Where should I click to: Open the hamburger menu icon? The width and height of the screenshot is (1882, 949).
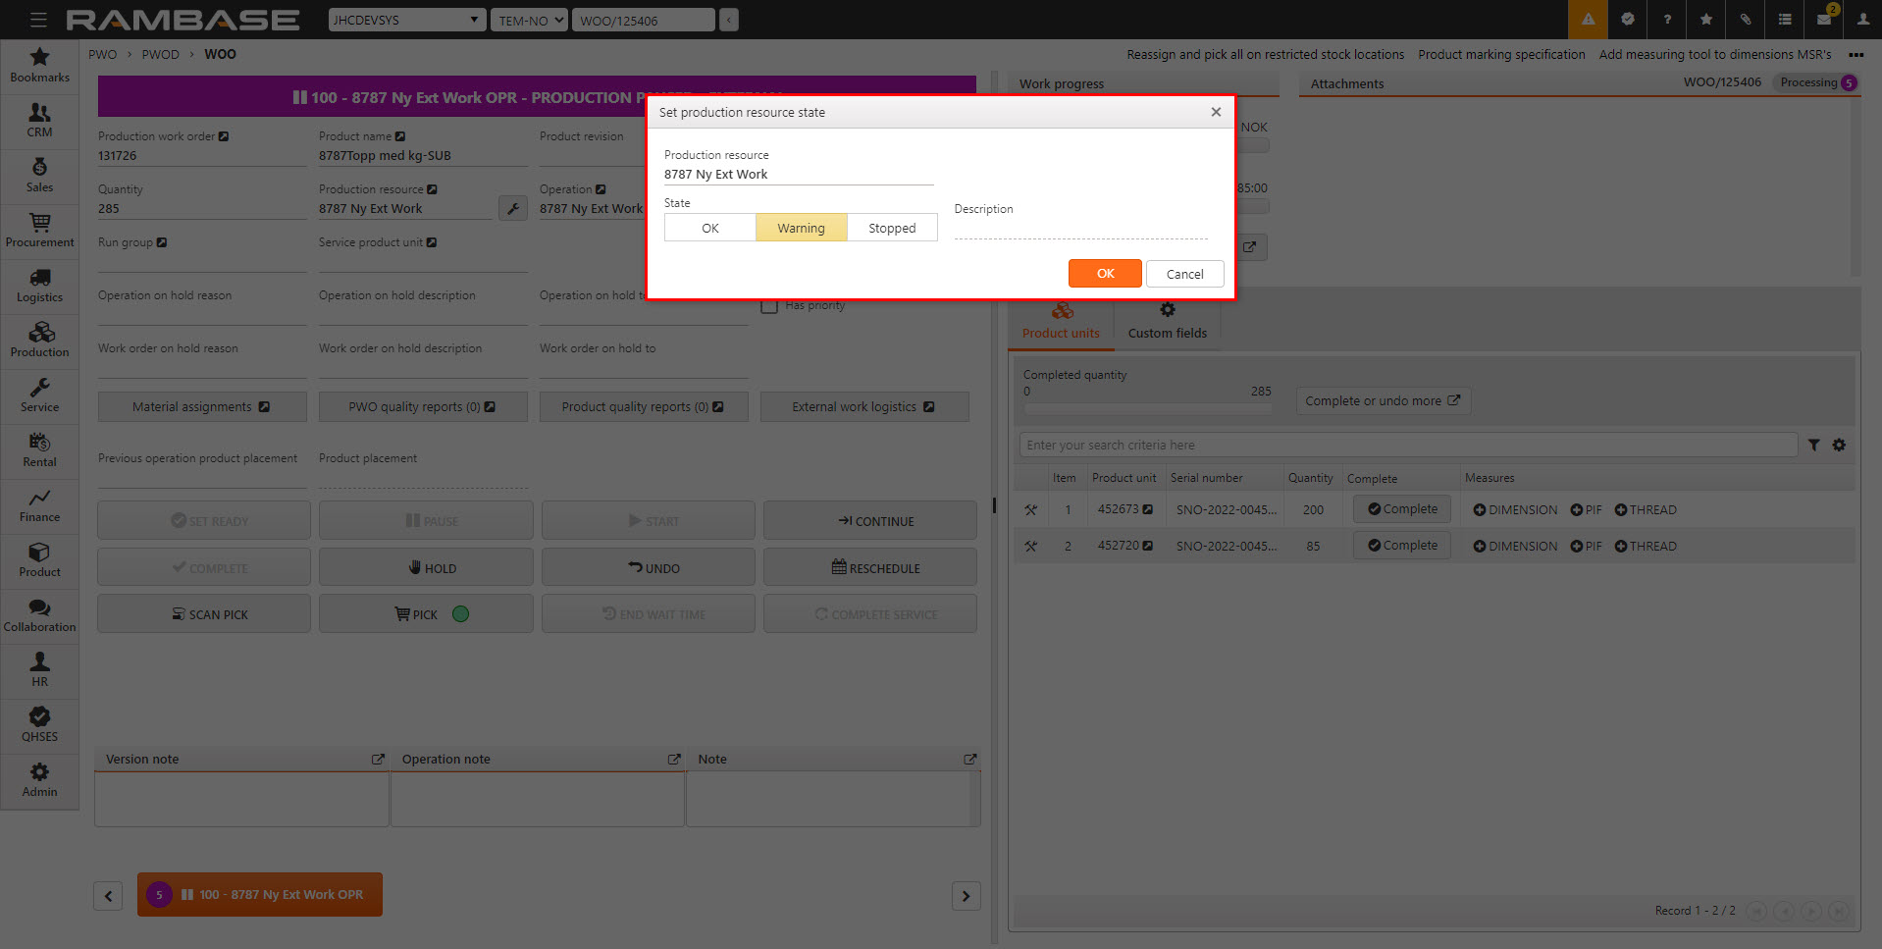[x=38, y=20]
